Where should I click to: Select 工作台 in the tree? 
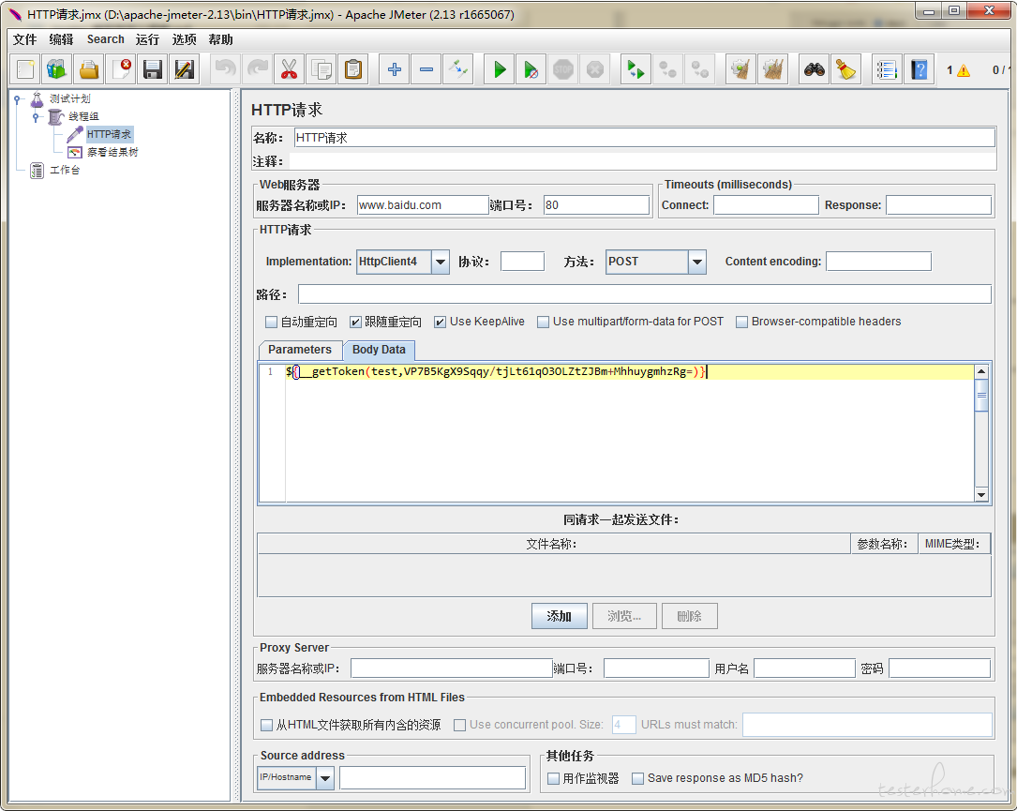coord(65,170)
